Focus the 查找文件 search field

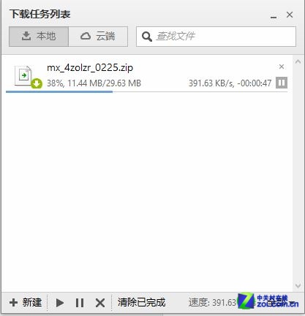pos(216,37)
